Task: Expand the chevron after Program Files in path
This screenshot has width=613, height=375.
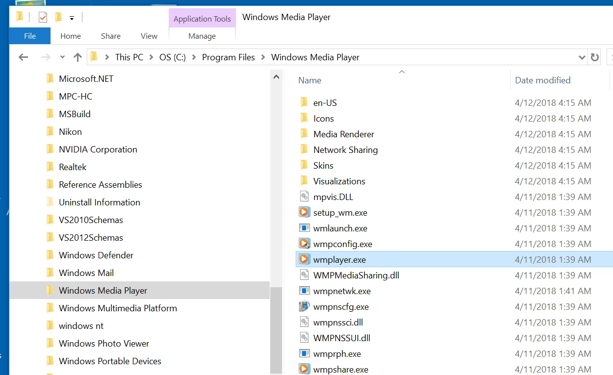Action: [263, 57]
